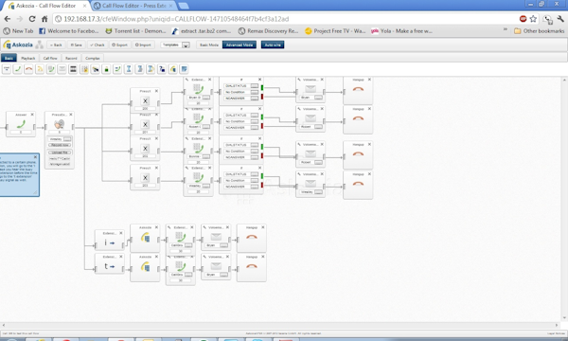
Task: Open the Record tab
Action: (71, 58)
